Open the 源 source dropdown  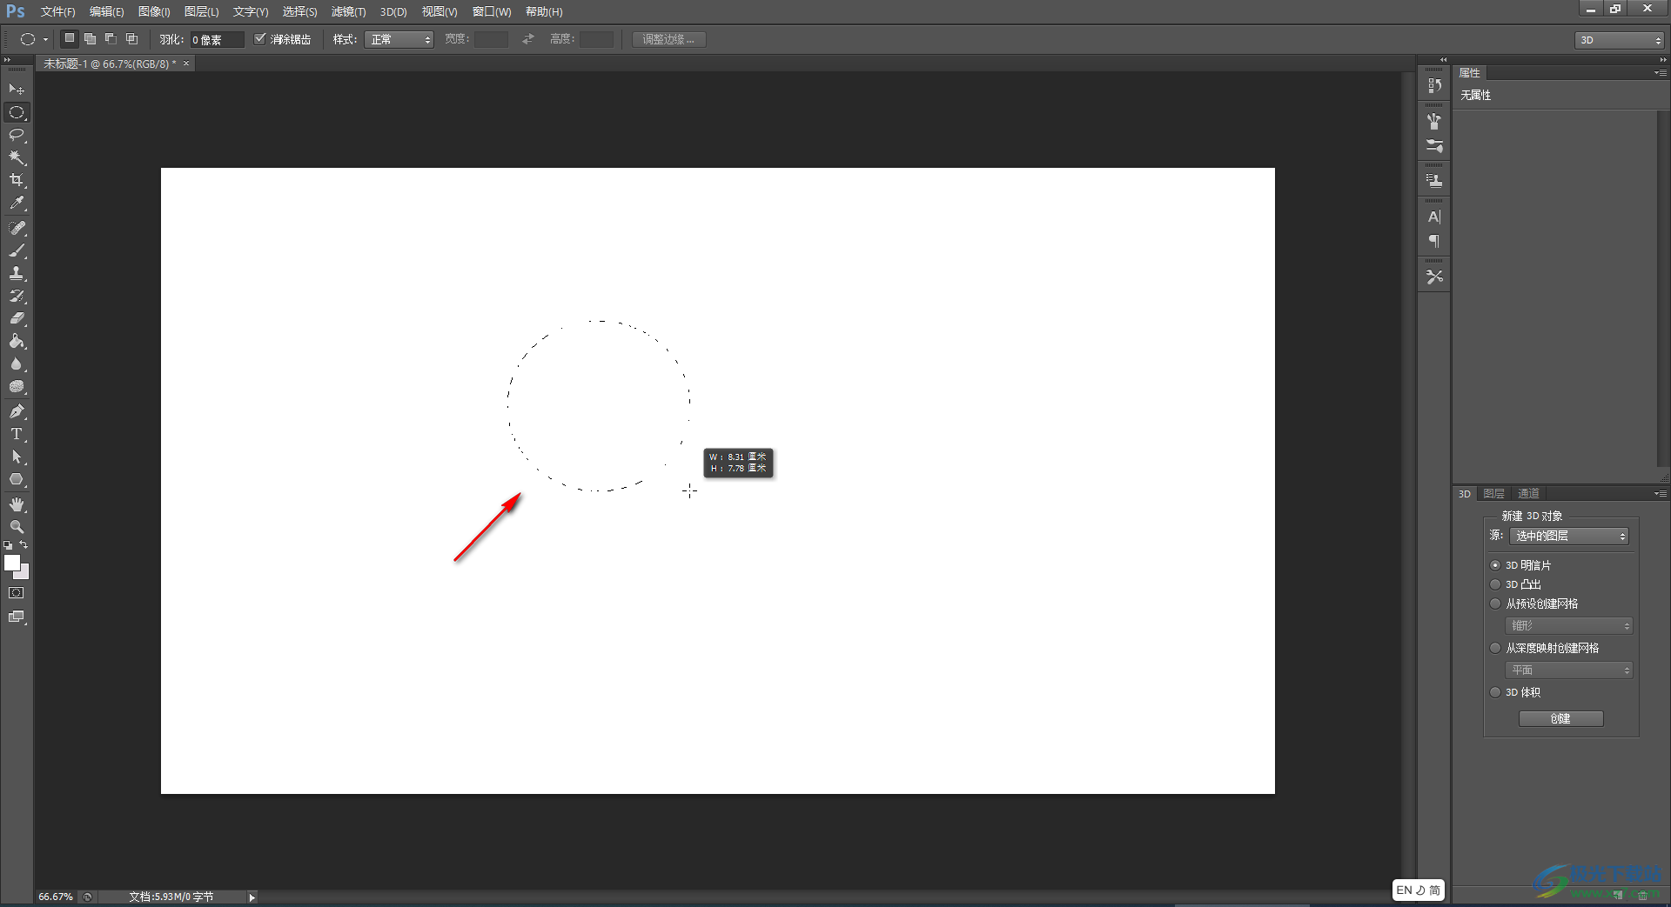[x=1569, y=536]
